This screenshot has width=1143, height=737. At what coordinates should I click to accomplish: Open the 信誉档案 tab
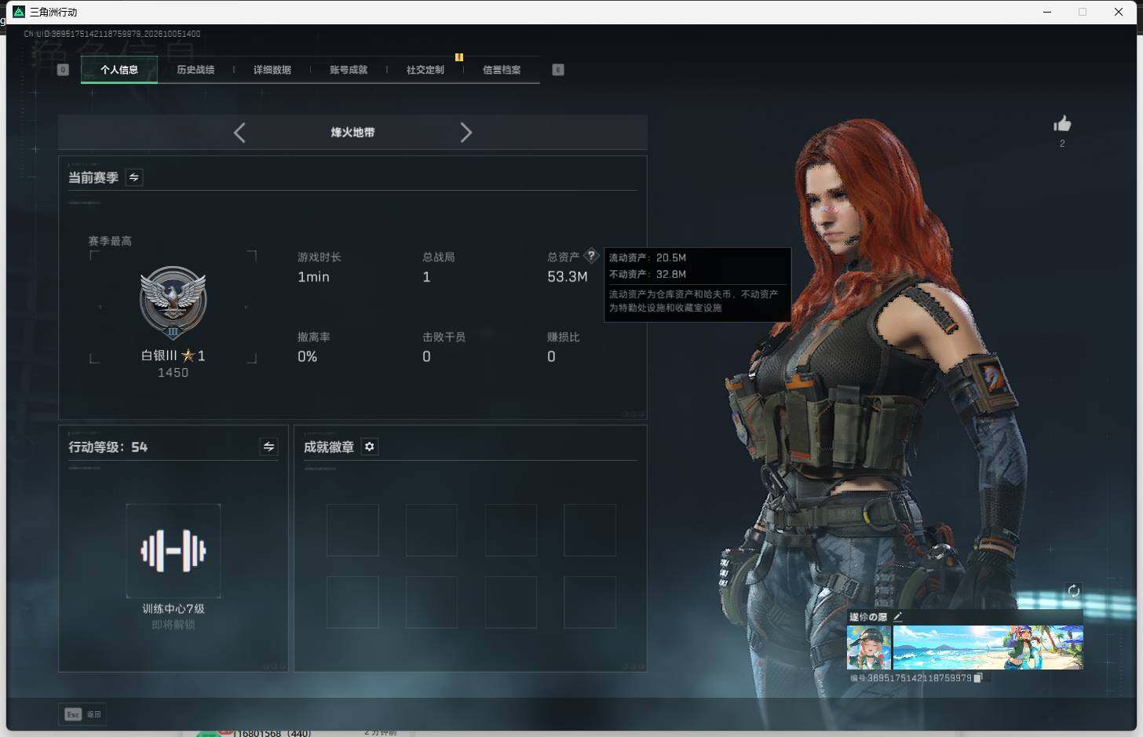(502, 70)
